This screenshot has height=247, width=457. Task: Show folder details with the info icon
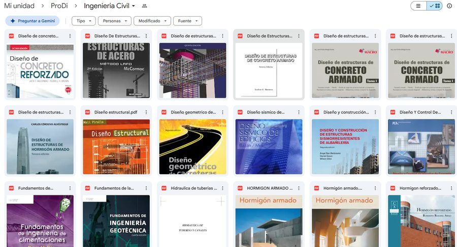[x=449, y=6]
